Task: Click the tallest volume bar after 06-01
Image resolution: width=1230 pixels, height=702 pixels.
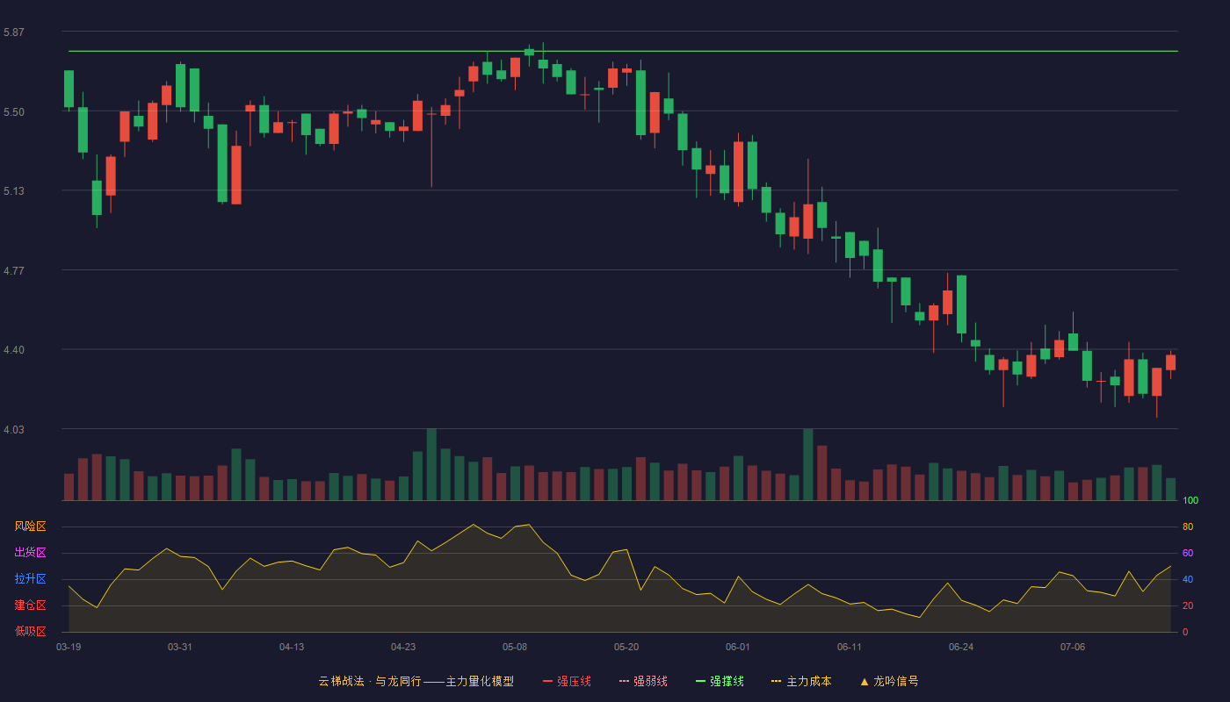Action: coord(808,464)
